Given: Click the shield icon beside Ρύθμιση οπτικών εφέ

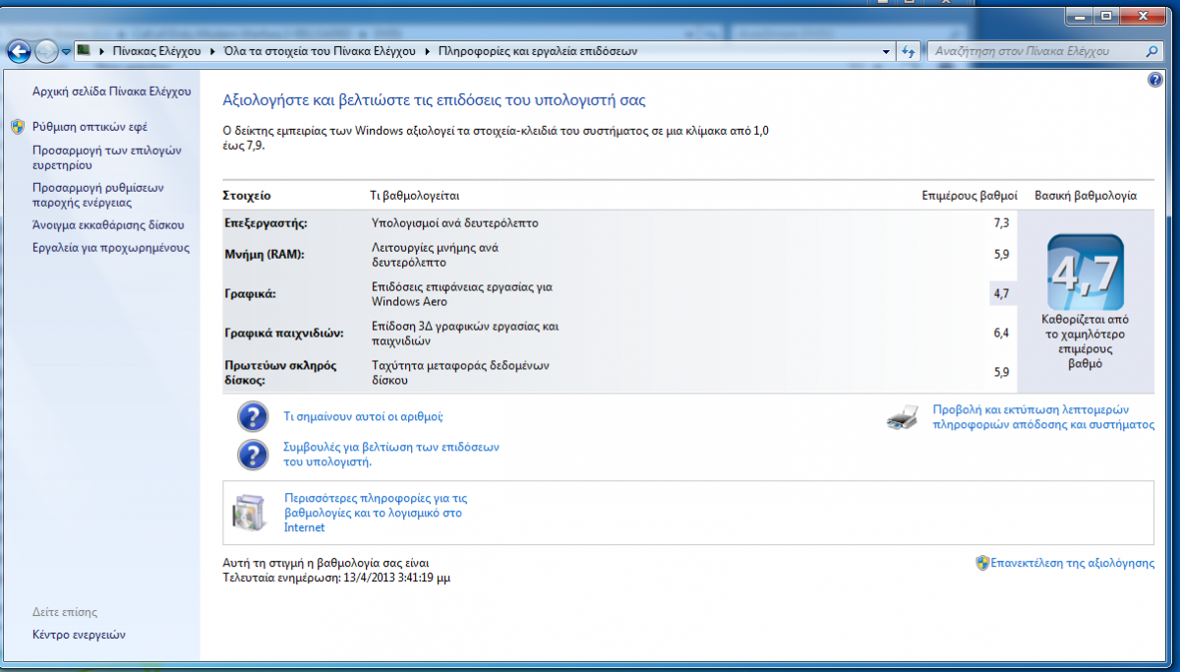Looking at the screenshot, I should coord(18,127).
